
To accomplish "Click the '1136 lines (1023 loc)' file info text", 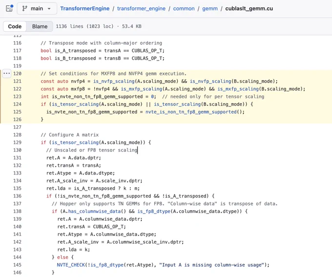I will pos(84,26).
